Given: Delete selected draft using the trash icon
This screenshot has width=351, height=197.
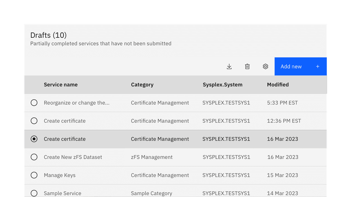Looking at the screenshot, I should [x=247, y=66].
